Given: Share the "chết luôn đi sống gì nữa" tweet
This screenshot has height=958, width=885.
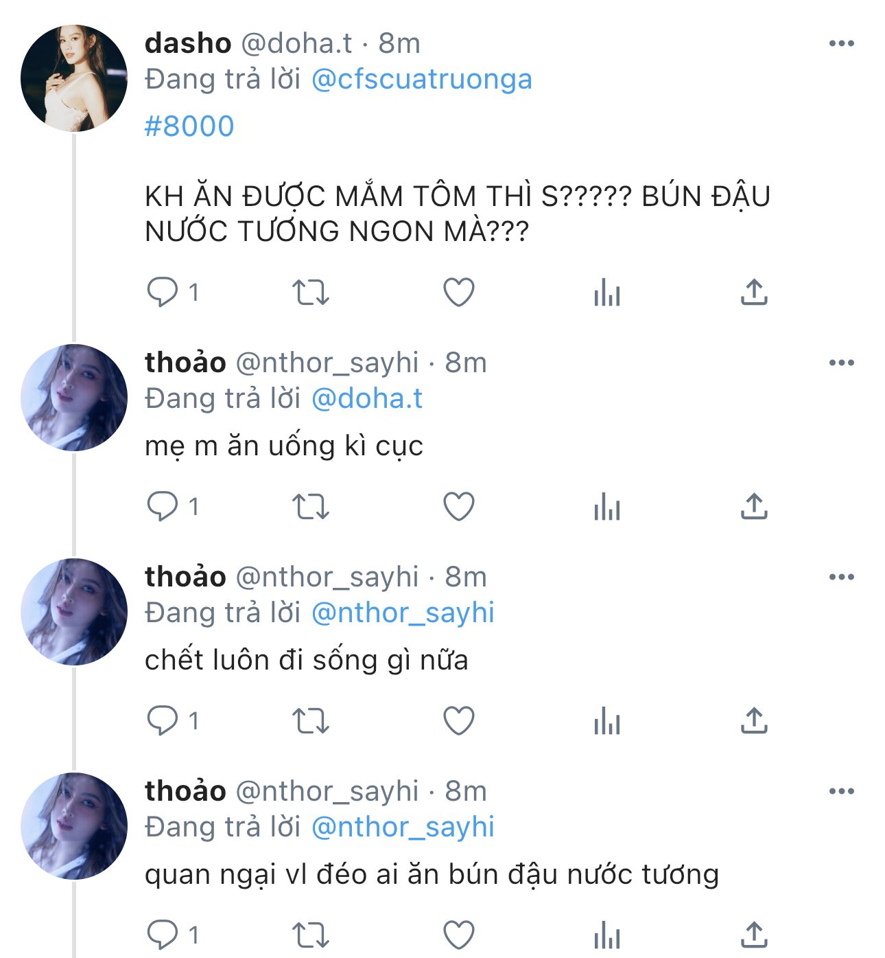Looking at the screenshot, I should click(x=754, y=720).
